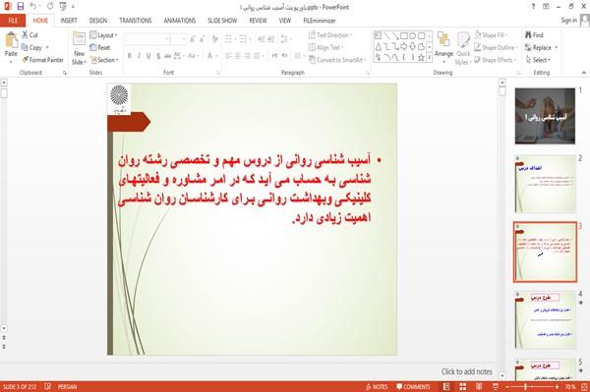Click Sign in link
Screen dimensions: 590x392
point(568,21)
